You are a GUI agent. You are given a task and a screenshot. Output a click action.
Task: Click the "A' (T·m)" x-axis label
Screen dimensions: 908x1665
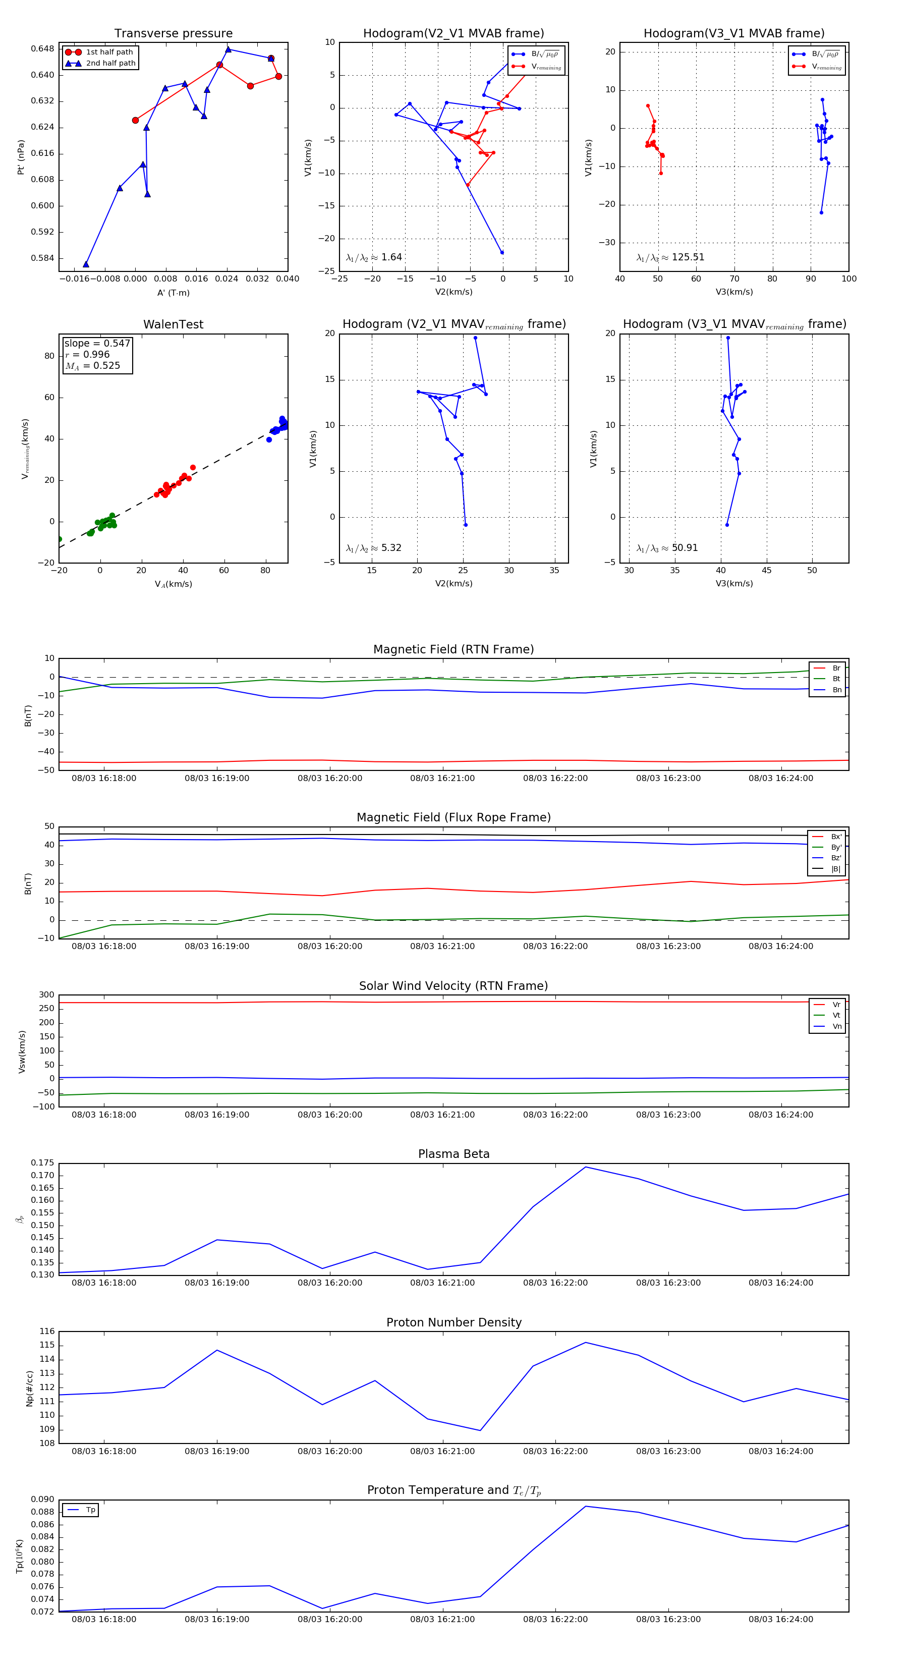[x=173, y=293]
